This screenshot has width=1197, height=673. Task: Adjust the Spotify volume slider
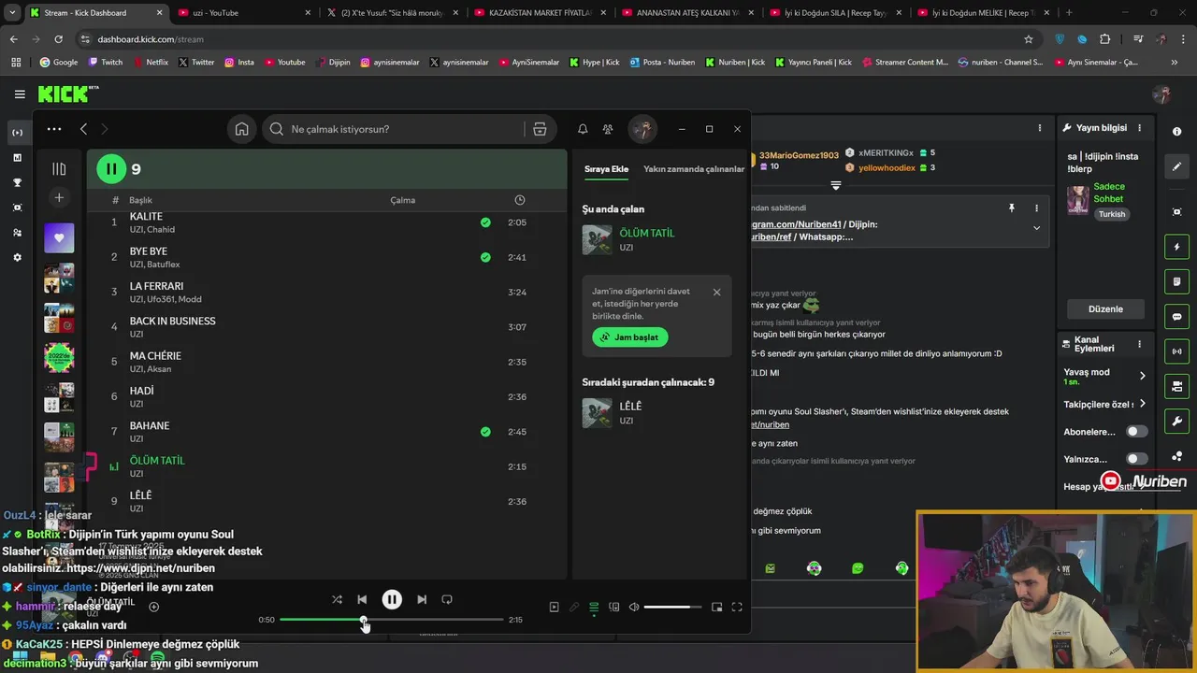(x=671, y=608)
